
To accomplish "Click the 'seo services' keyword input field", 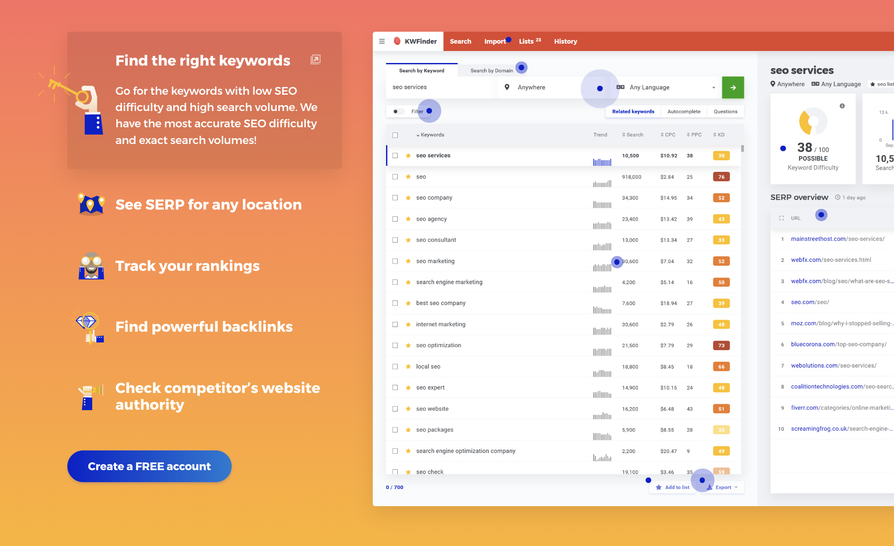I will [x=442, y=87].
